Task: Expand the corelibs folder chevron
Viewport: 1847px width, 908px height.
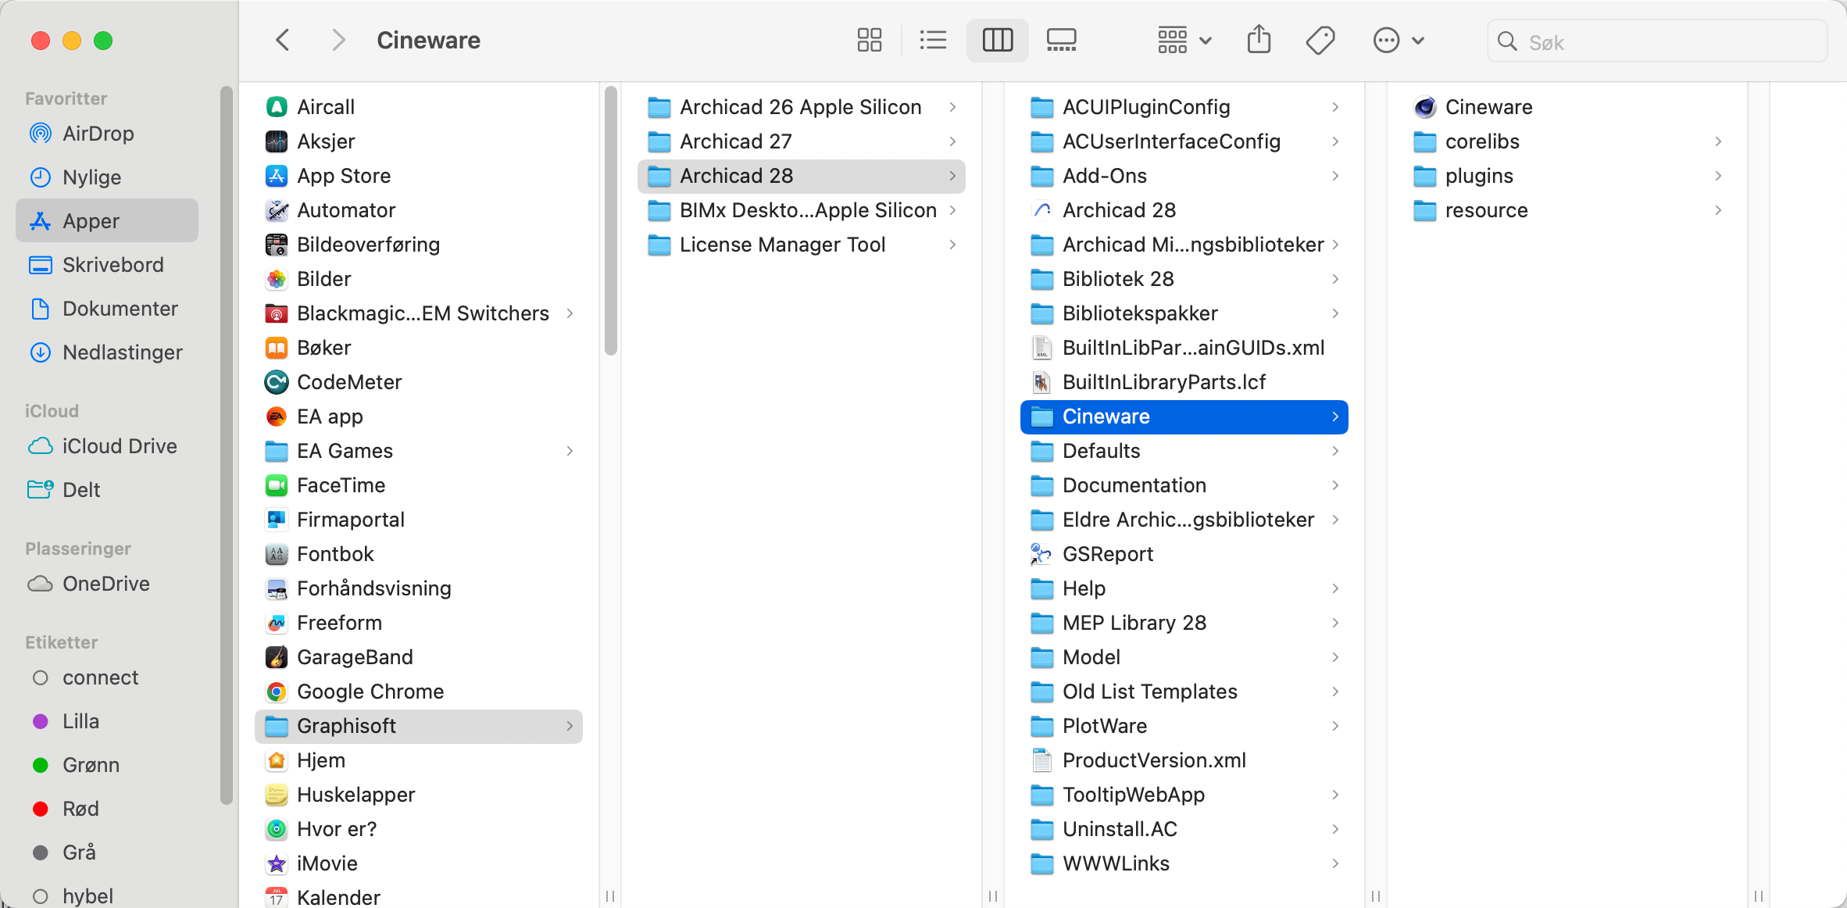Action: click(x=1718, y=141)
